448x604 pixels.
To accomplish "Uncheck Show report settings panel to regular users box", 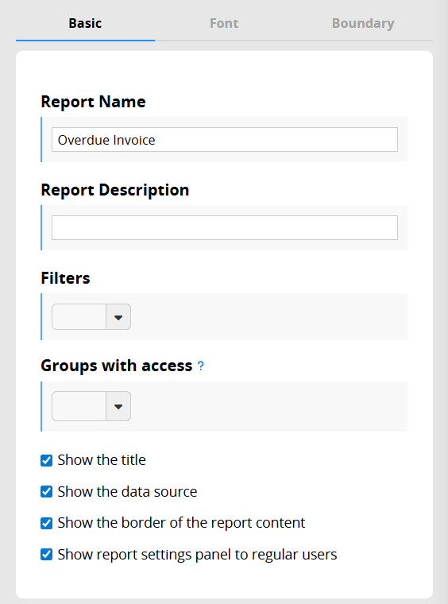I will pos(47,555).
